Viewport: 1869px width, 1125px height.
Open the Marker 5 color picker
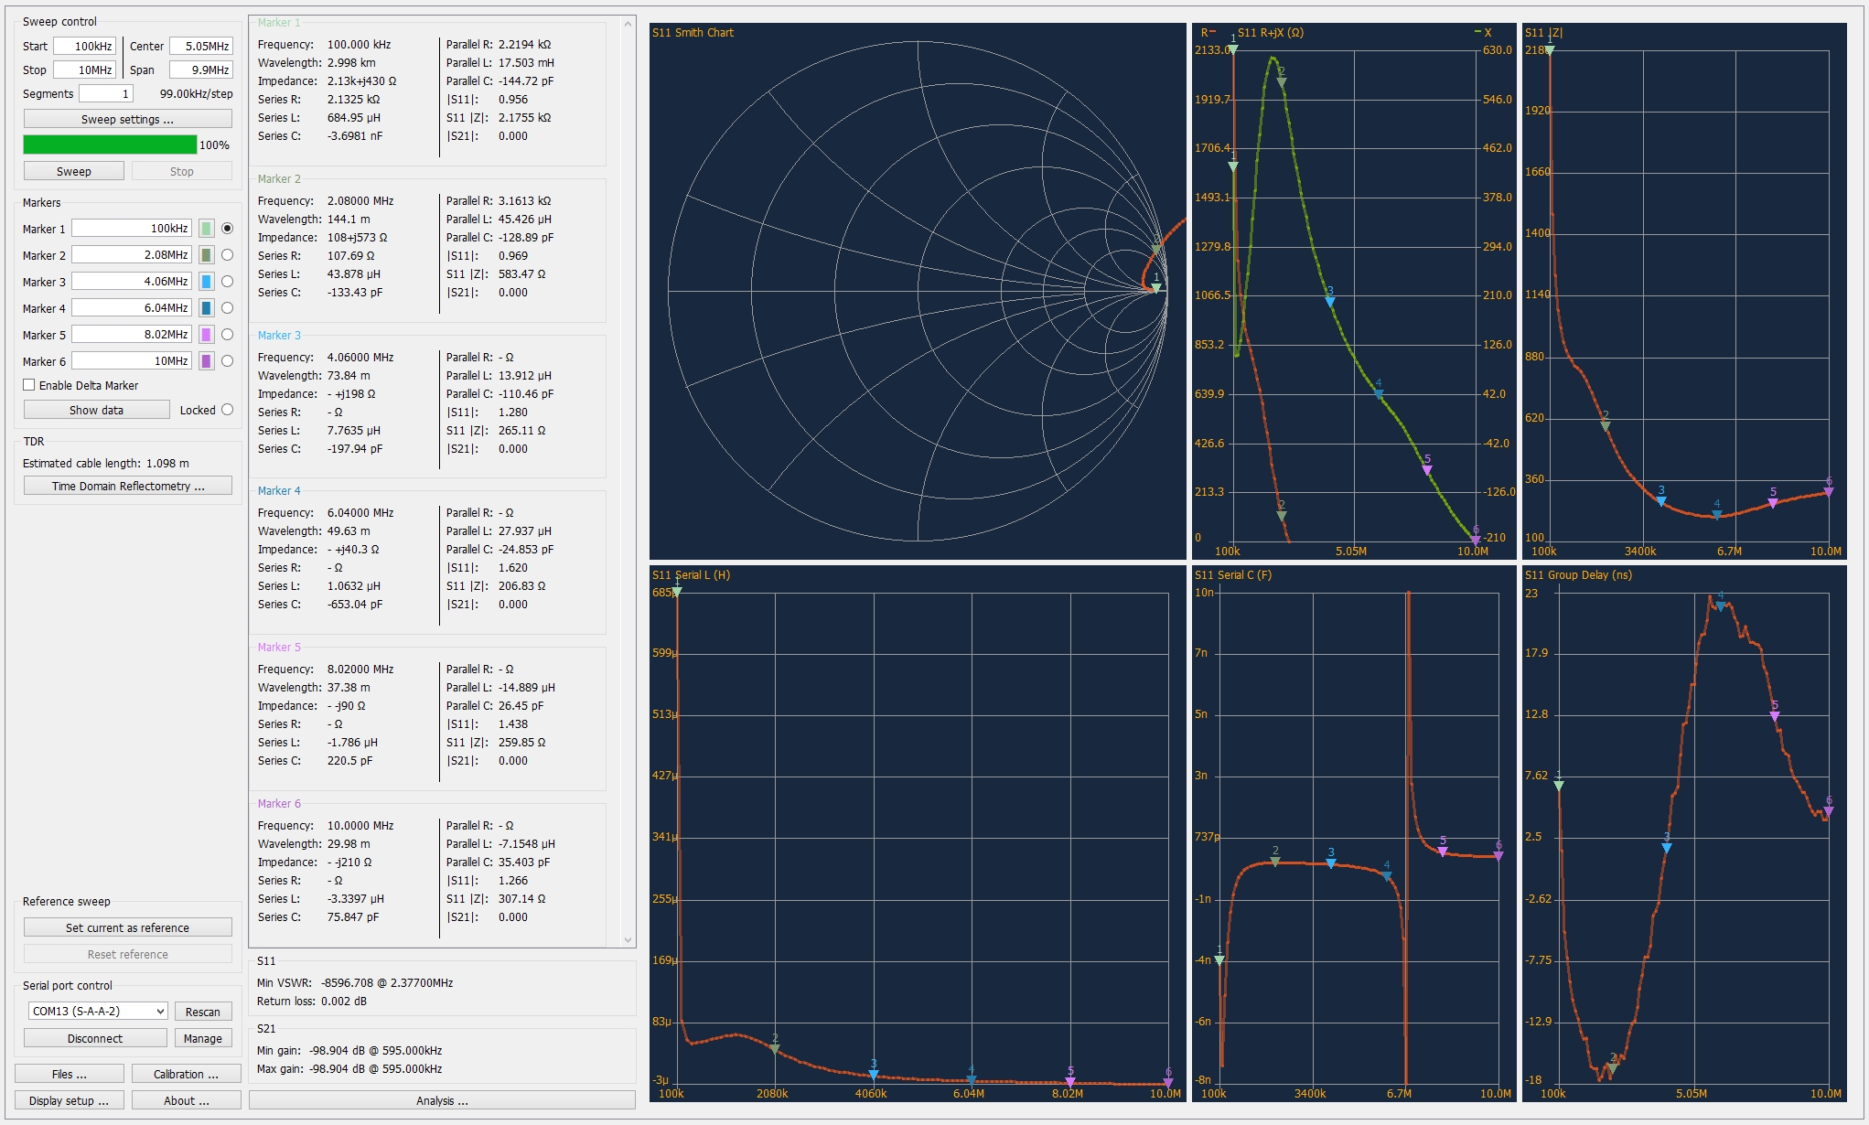[207, 335]
